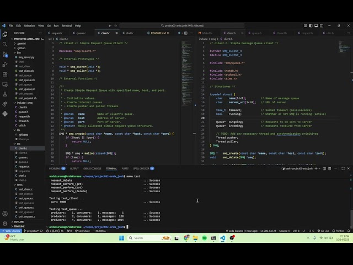Image resolution: width=353 pixels, height=265 pixels.
Task: Click UTF-8 encoding in status bar
Action: [296, 231]
